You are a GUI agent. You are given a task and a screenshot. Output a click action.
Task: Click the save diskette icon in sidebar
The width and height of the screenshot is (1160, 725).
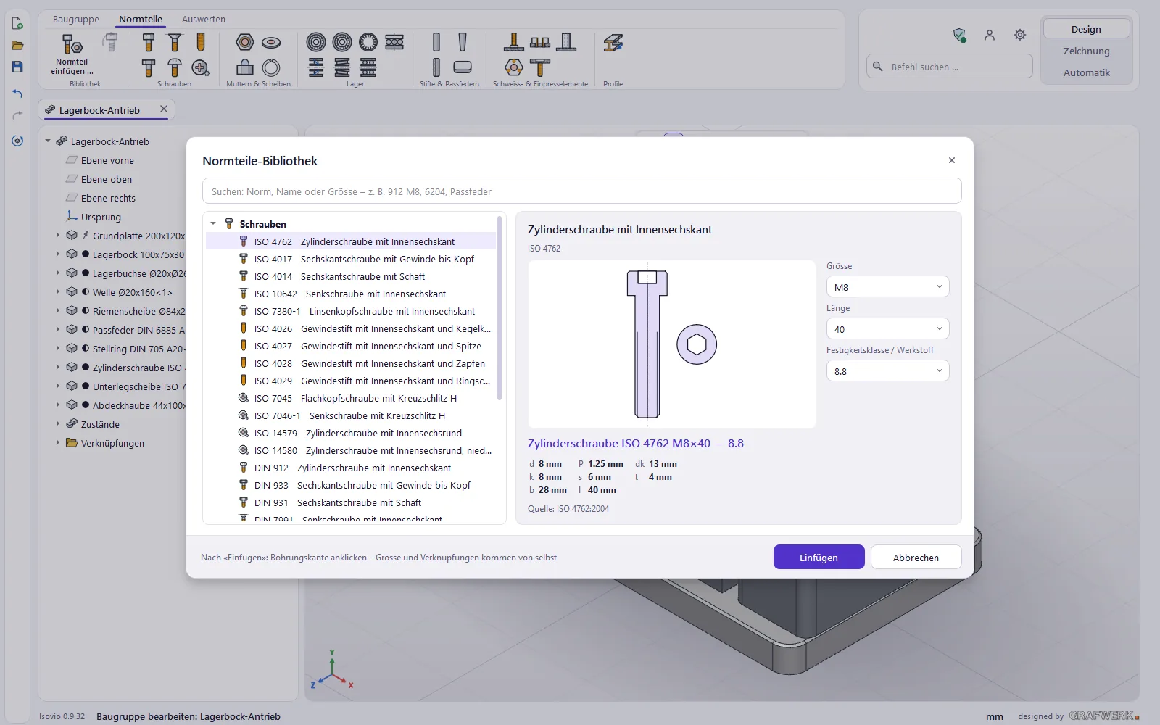tap(17, 67)
